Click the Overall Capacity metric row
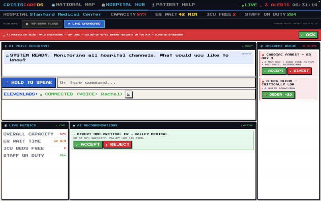 35,134
